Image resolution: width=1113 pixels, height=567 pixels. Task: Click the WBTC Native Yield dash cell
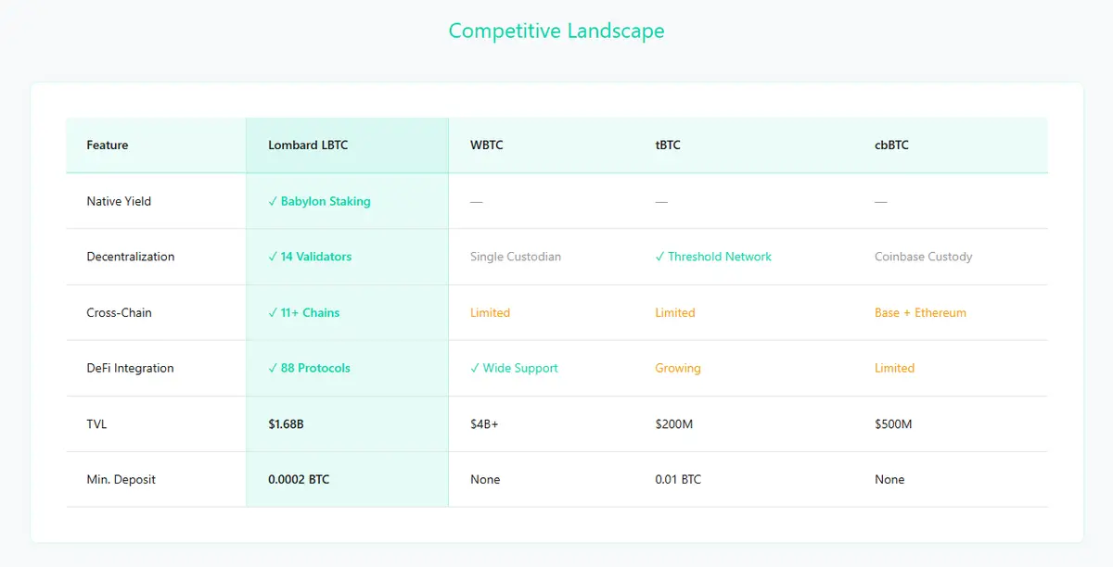coord(477,201)
